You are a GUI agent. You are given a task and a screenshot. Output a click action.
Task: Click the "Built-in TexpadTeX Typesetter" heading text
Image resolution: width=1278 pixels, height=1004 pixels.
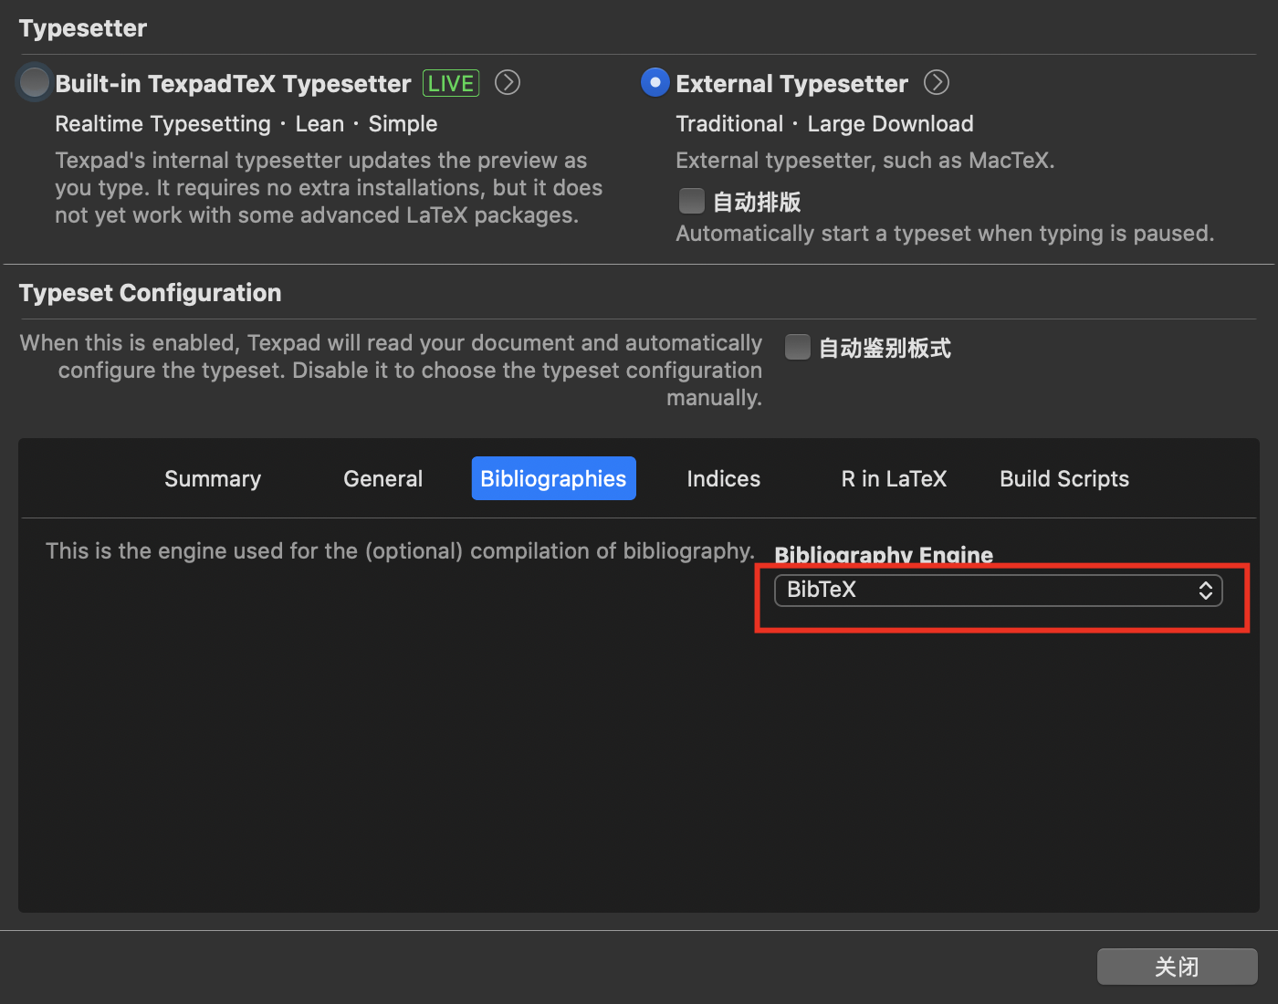(233, 84)
